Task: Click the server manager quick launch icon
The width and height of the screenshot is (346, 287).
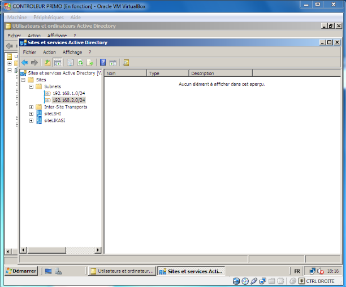Action: pos(58,271)
